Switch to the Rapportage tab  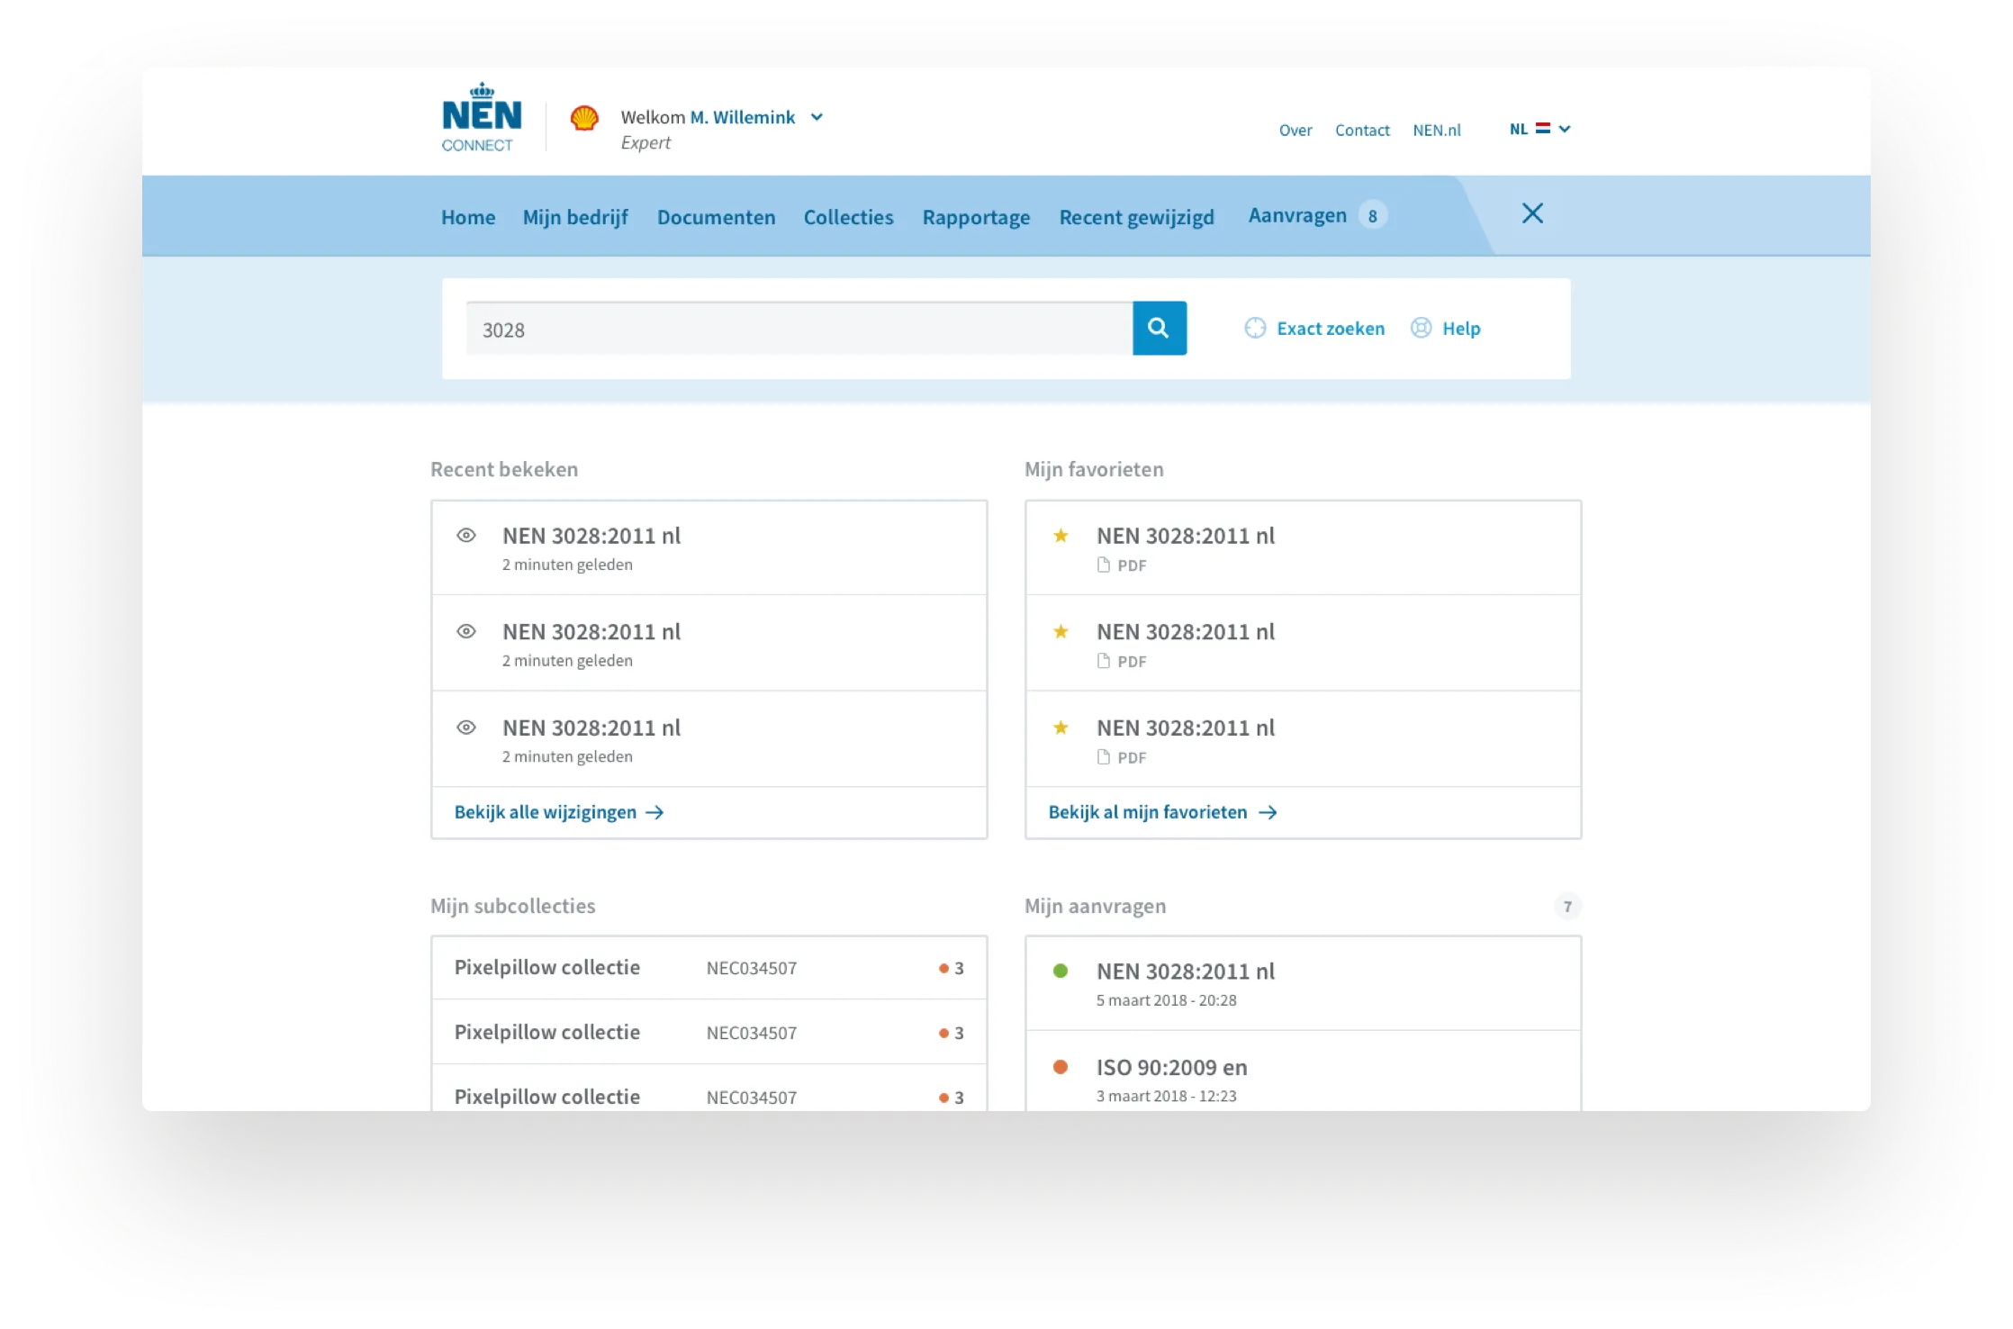(976, 217)
